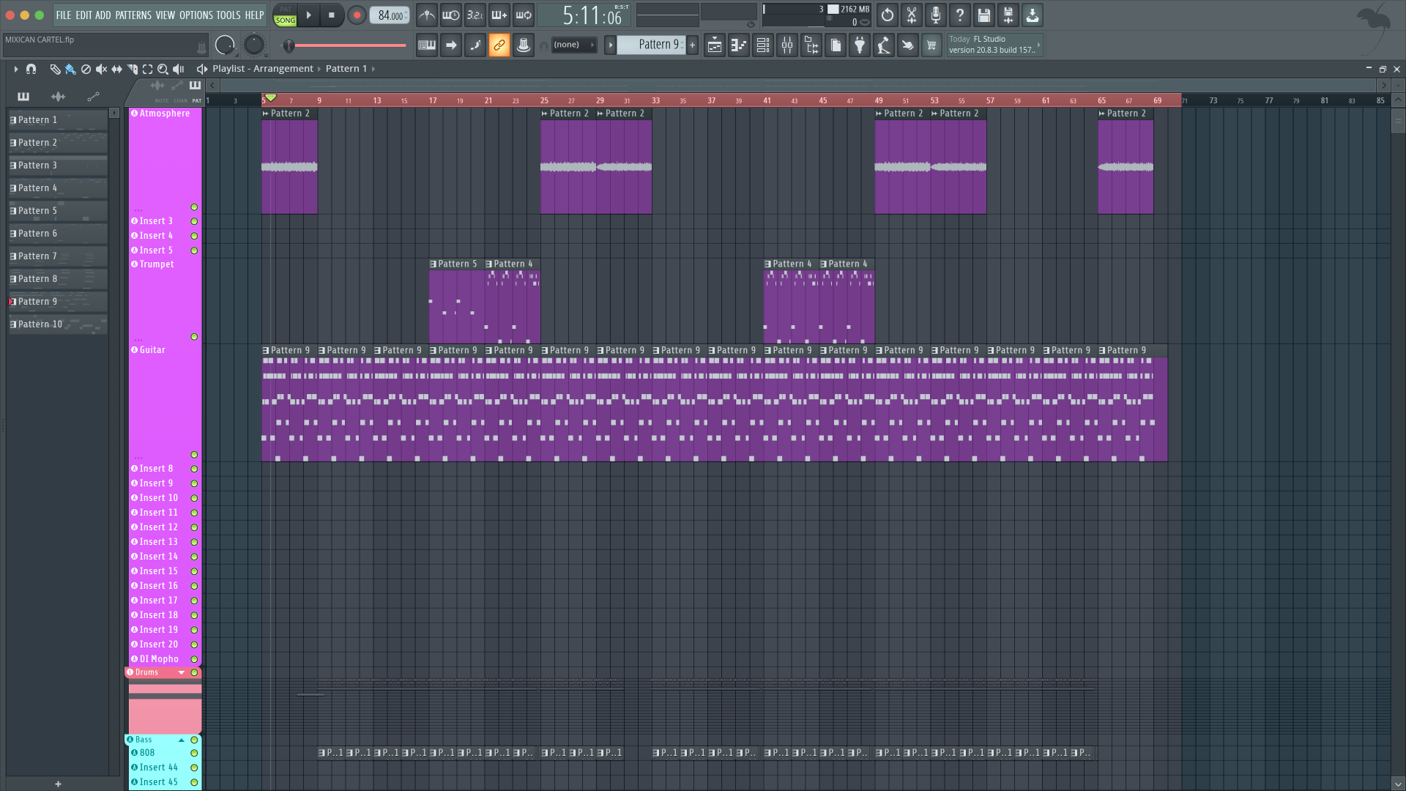
Task: Open the EDIT menu
Action: (x=84, y=15)
